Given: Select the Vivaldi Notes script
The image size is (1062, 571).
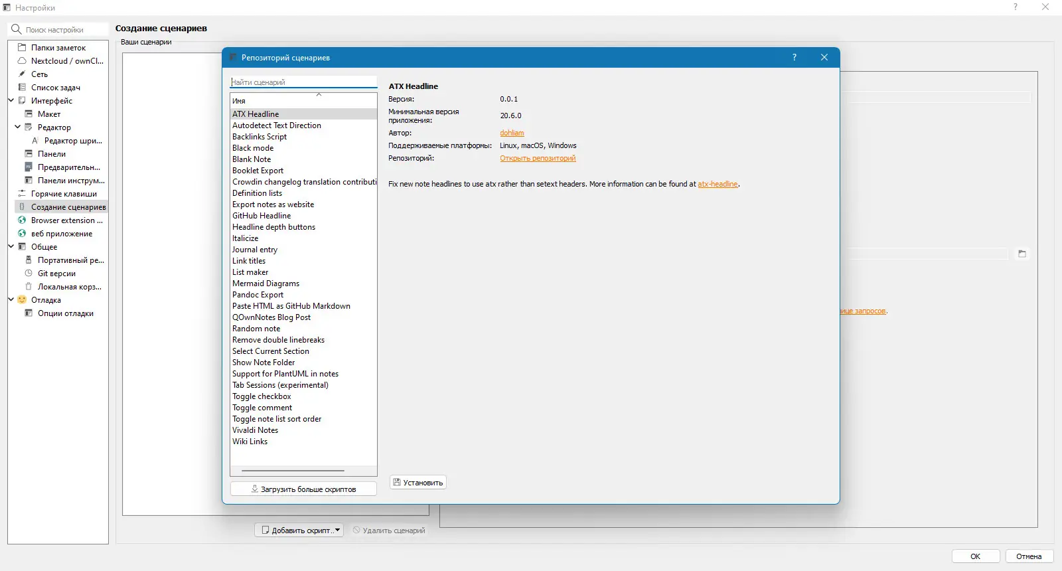Looking at the screenshot, I should (x=303, y=430).
